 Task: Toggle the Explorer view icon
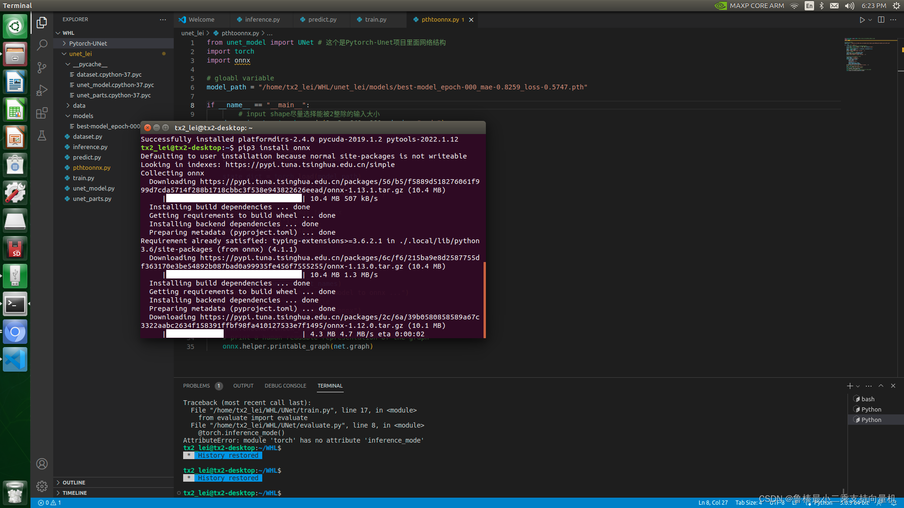[x=42, y=23]
